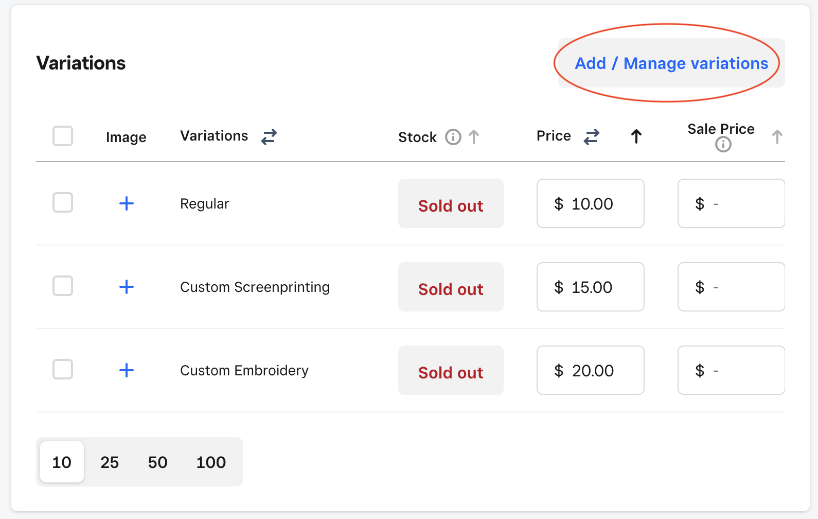The height and width of the screenshot is (519, 818).
Task: Click the Custom Embroidery sale price field
Action: 731,370
